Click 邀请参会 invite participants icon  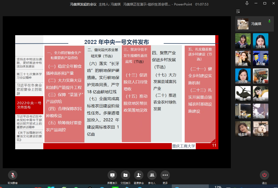tap(138, 175)
